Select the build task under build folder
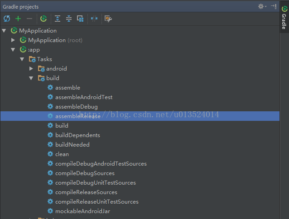 coord(140,126)
